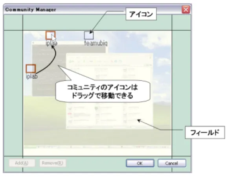Click the disabled Add(A) button
The image size is (228, 177).
[x=22, y=163]
